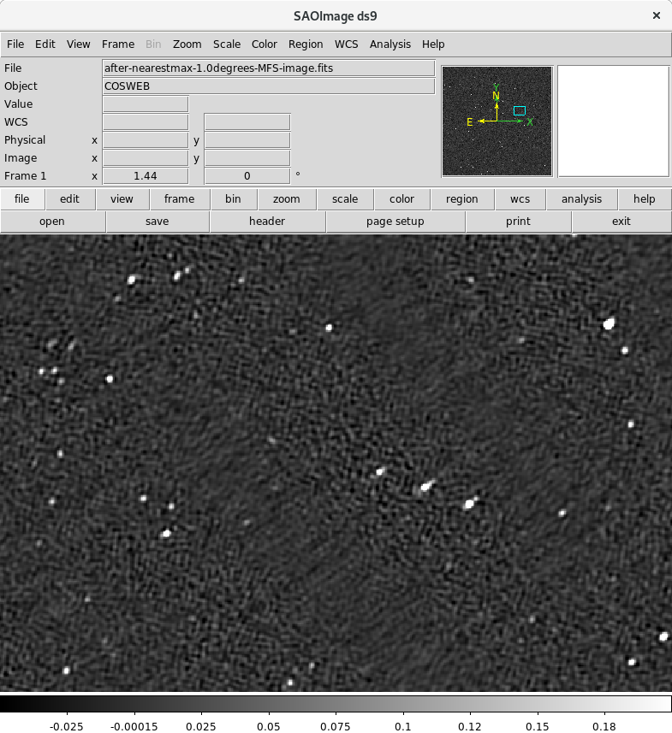This screenshot has height=733, width=672.
Task: Click the Value field
Action: click(146, 104)
